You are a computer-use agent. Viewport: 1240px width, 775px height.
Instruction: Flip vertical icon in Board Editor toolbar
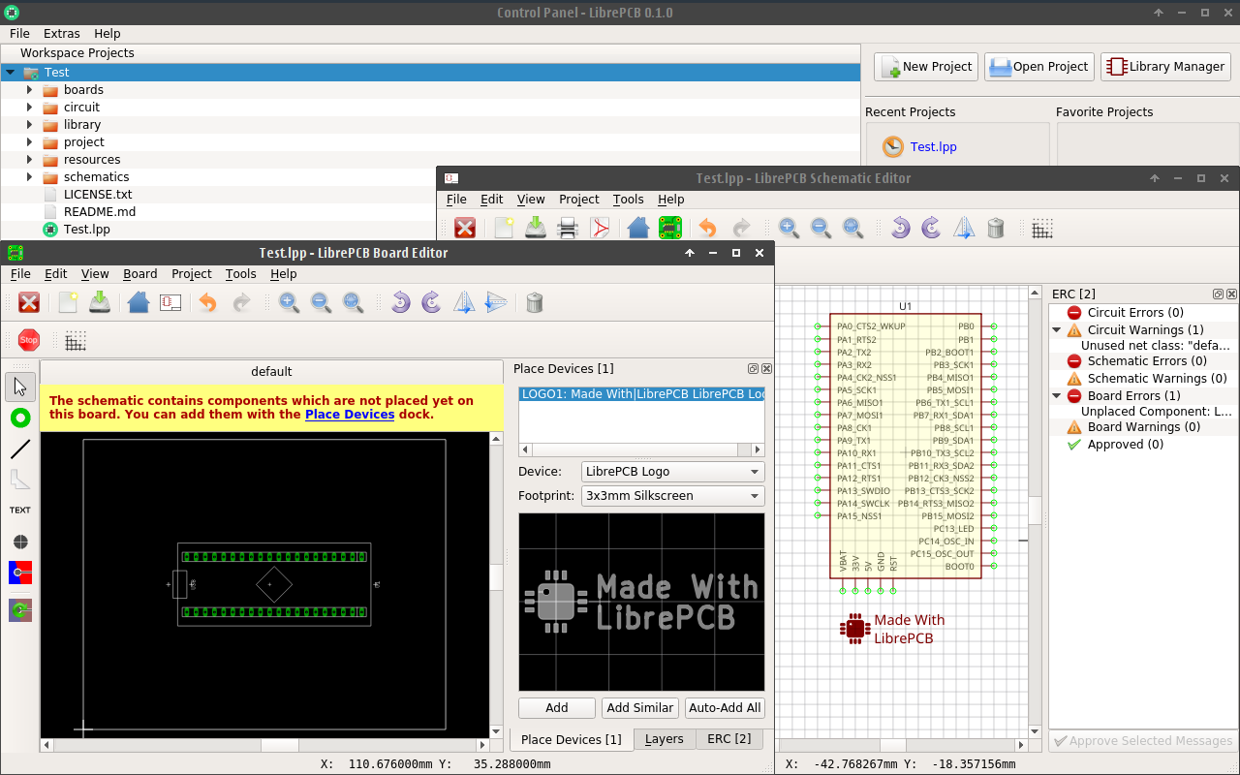click(x=496, y=302)
